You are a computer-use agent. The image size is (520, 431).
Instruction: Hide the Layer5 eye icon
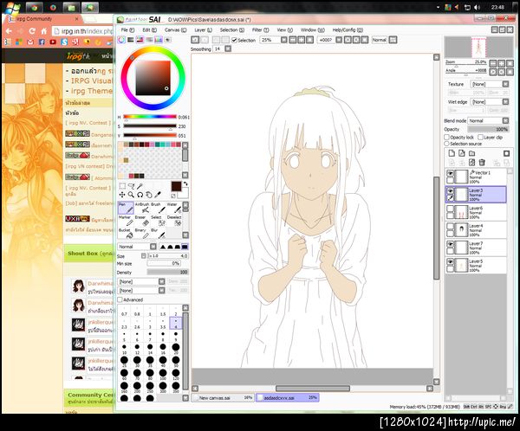pyautogui.click(x=450, y=261)
